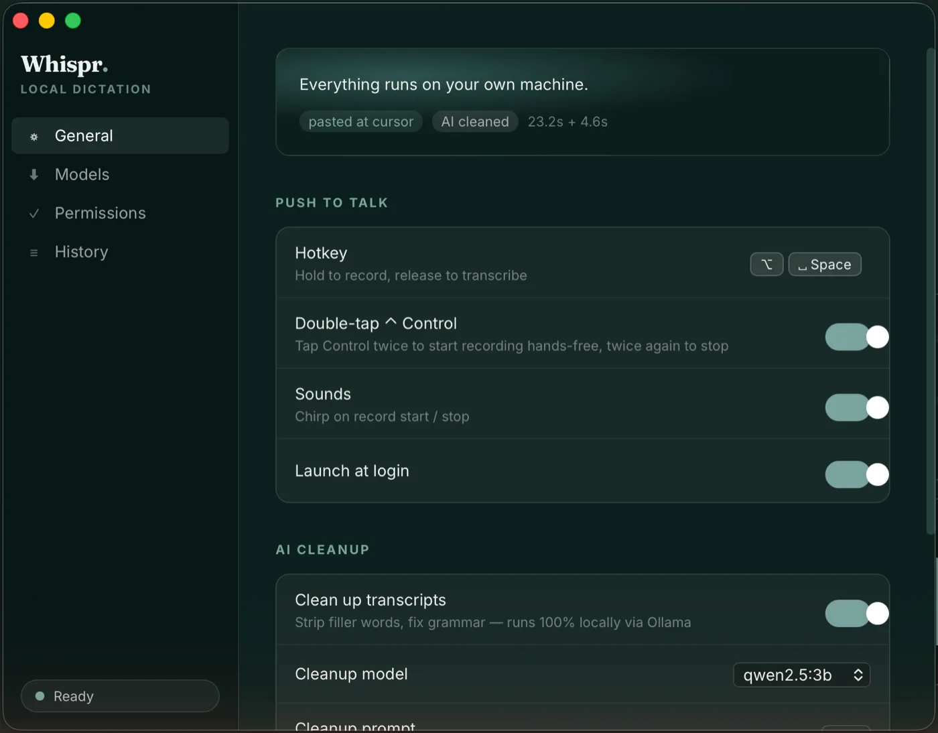938x733 pixels.
Task: Close the Whispr window
Action: coord(21,21)
